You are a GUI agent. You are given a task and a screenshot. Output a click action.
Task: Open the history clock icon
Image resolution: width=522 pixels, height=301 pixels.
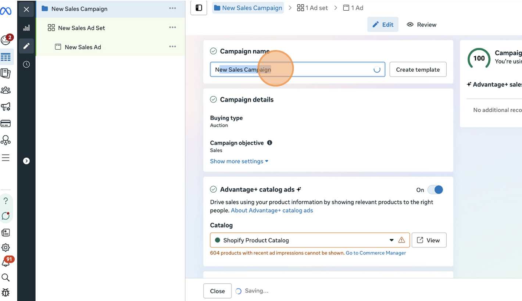coord(26,64)
